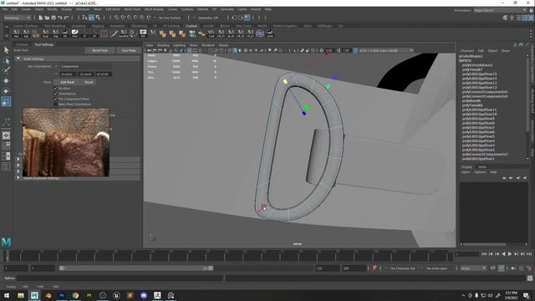This screenshot has height=301, width=535.
Task: Open the No Anim Layer dropdown
Action: 438,268
